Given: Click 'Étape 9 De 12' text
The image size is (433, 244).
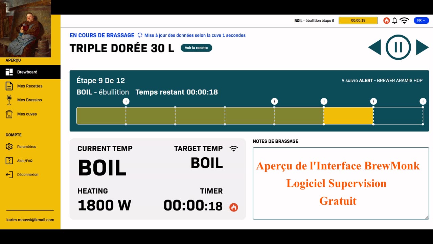Looking at the screenshot, I should (101, 81).
